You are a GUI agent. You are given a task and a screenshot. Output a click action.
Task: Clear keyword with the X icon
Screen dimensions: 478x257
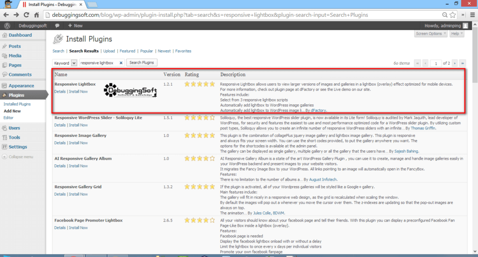pyautogui.click(x=121, y=63)
